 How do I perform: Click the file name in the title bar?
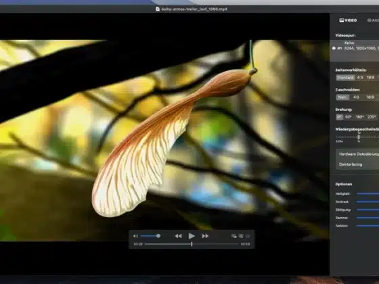(194, 9)
